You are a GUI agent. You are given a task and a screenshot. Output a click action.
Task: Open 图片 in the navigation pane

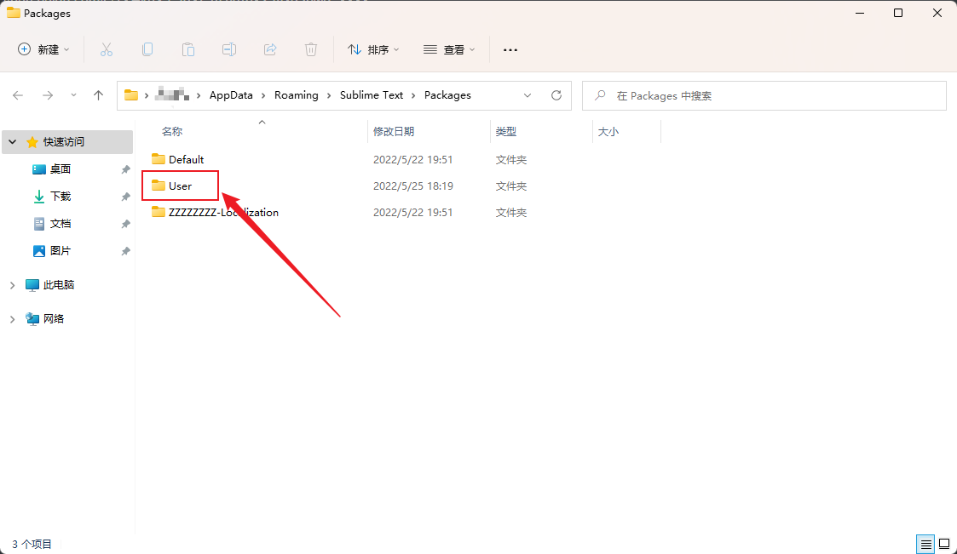[x=61, y=250]
